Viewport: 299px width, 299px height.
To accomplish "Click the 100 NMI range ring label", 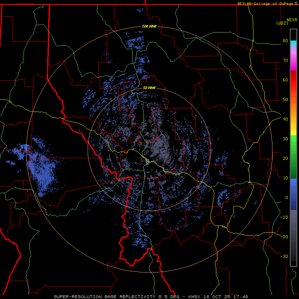I will [149, 26].
